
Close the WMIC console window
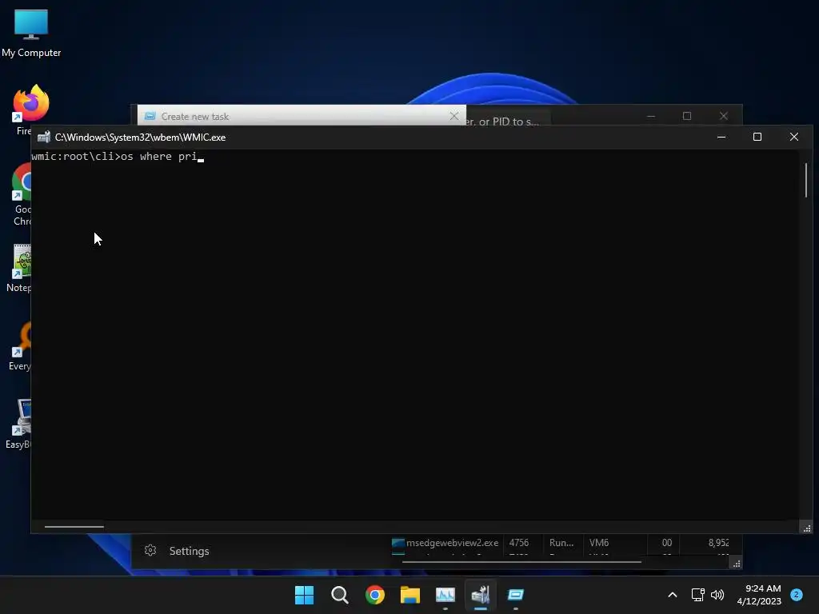[794, 138]
